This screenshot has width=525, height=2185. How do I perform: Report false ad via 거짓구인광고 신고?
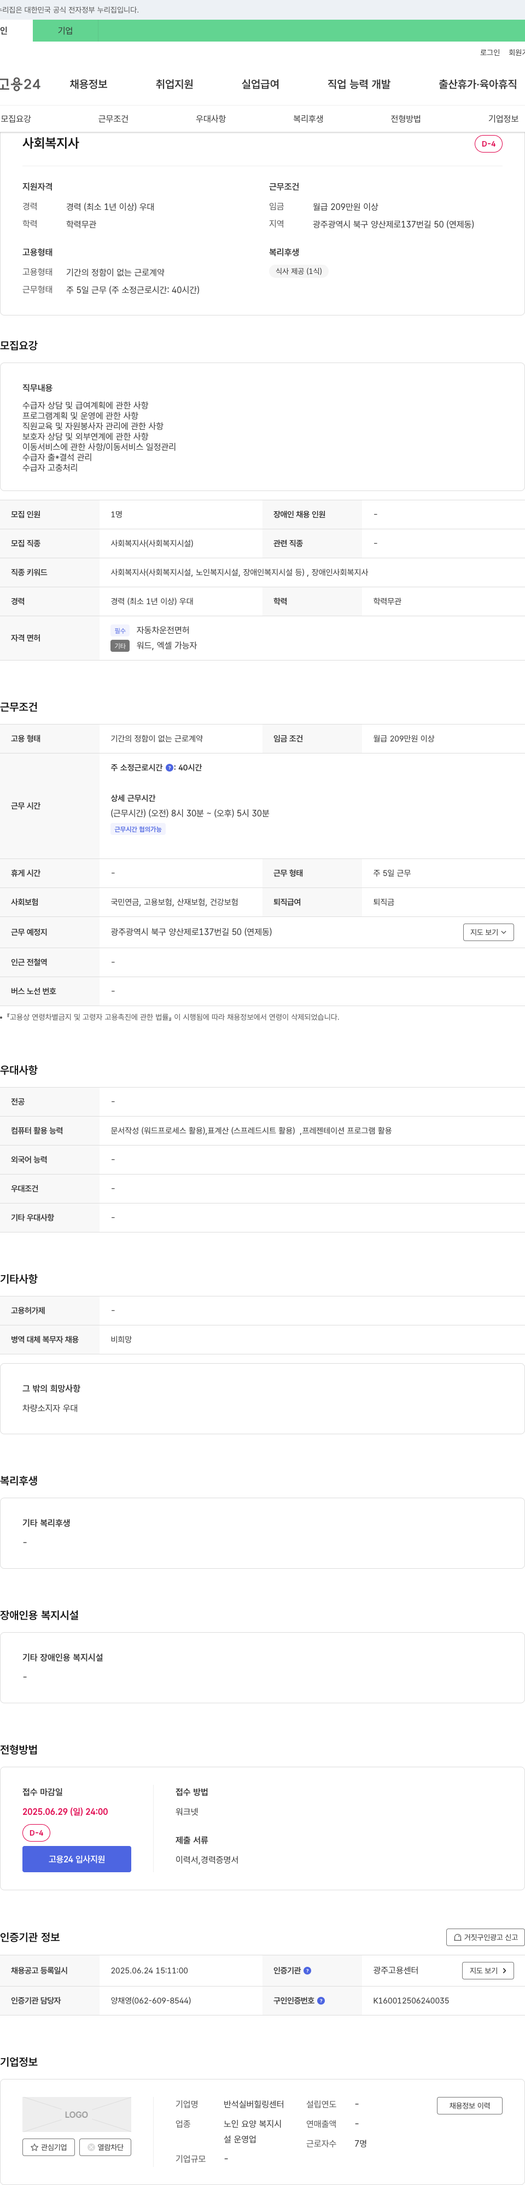pos(485,1936)
